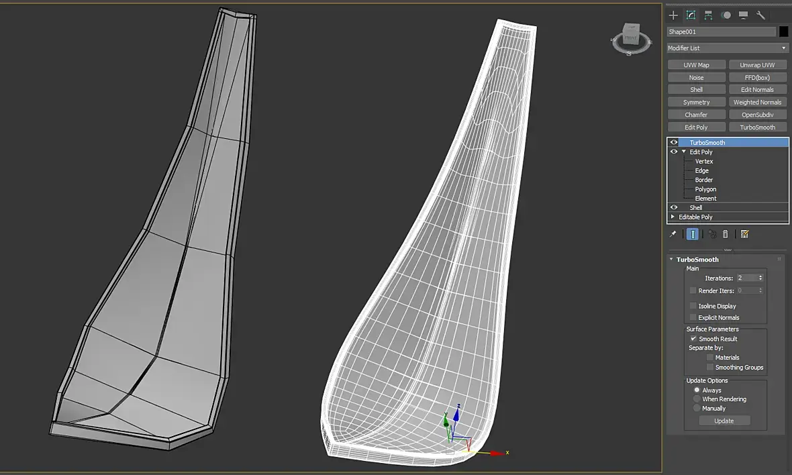The width and height of the screenshot is (792, 475).
Task: Enable Isoline Display checkbox
Action: pyautogui.click(x=693, y=306)
